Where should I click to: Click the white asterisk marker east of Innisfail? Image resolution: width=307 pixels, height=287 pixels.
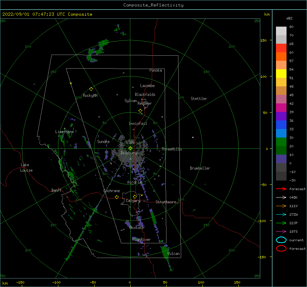(162, 117)
